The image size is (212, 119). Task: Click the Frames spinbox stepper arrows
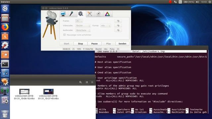(81, 21)
